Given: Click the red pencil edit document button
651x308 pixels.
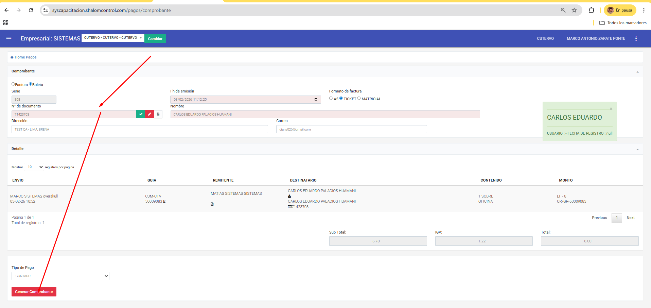Looking at the screenshot, I should [x=149, y=114].
